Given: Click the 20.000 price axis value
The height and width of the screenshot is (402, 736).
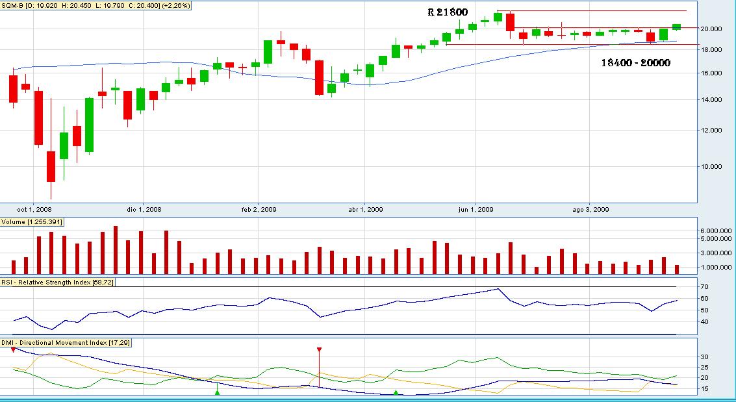Looking at the screenshot, I should pyautogui.click(x=711, y=29).
